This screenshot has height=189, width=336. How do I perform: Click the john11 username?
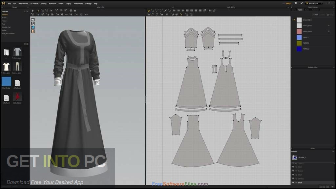pos(289,3)
